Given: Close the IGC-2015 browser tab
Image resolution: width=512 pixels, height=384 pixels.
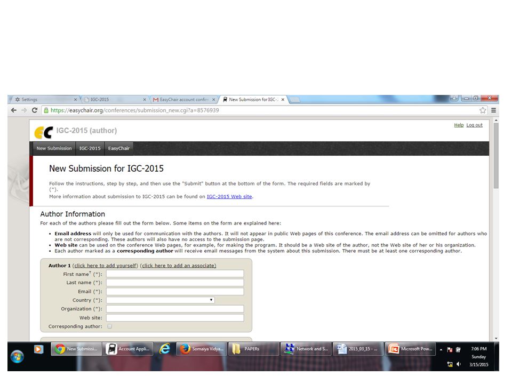Looking at the screenshot, I should [145, 100].
